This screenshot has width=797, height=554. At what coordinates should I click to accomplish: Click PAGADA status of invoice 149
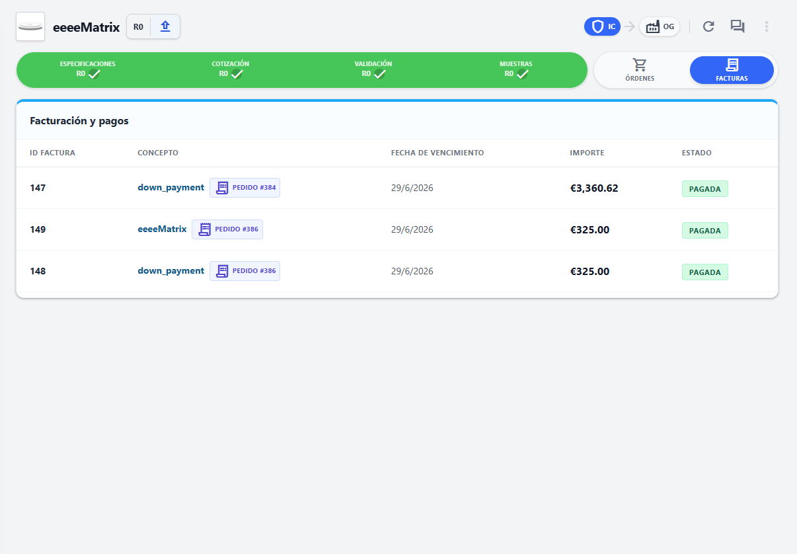(705, 231)
